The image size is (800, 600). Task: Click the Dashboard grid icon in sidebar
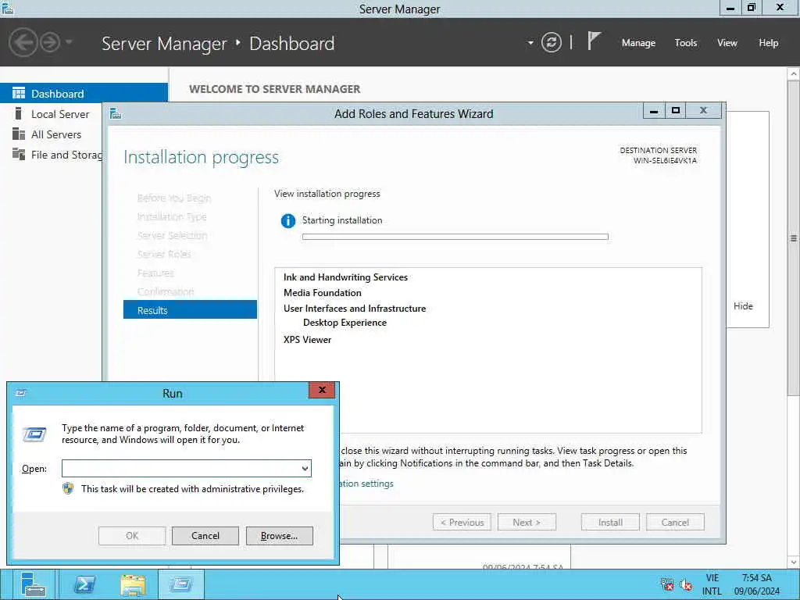click(19, 94)
